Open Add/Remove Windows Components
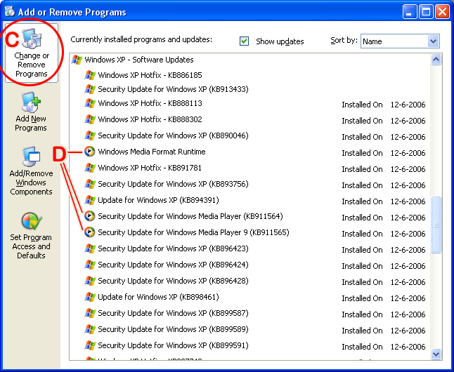 coord(31,171)
